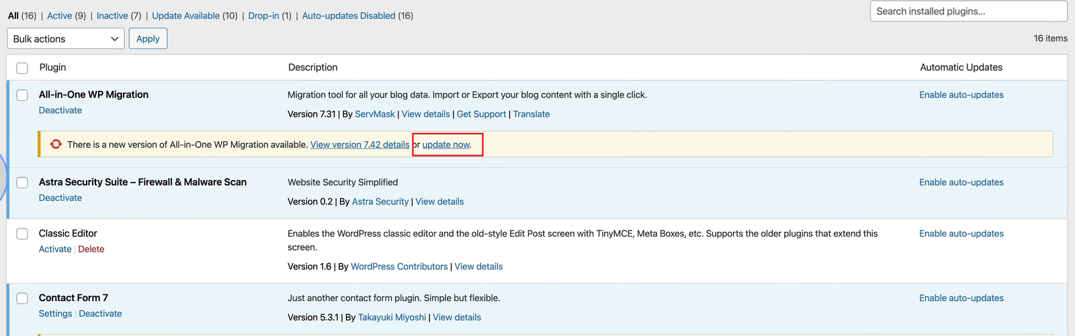Select the Contact Form 7 checkbox
1075x336 pixels.
click(22, 298)
